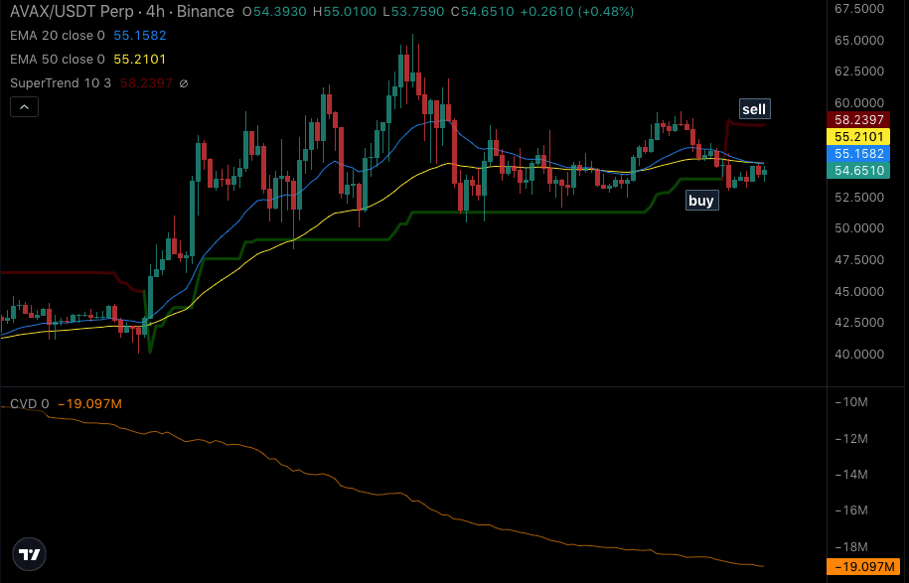
Task: Click the 54.6510 last price tag
Action: tap(858, 171)
